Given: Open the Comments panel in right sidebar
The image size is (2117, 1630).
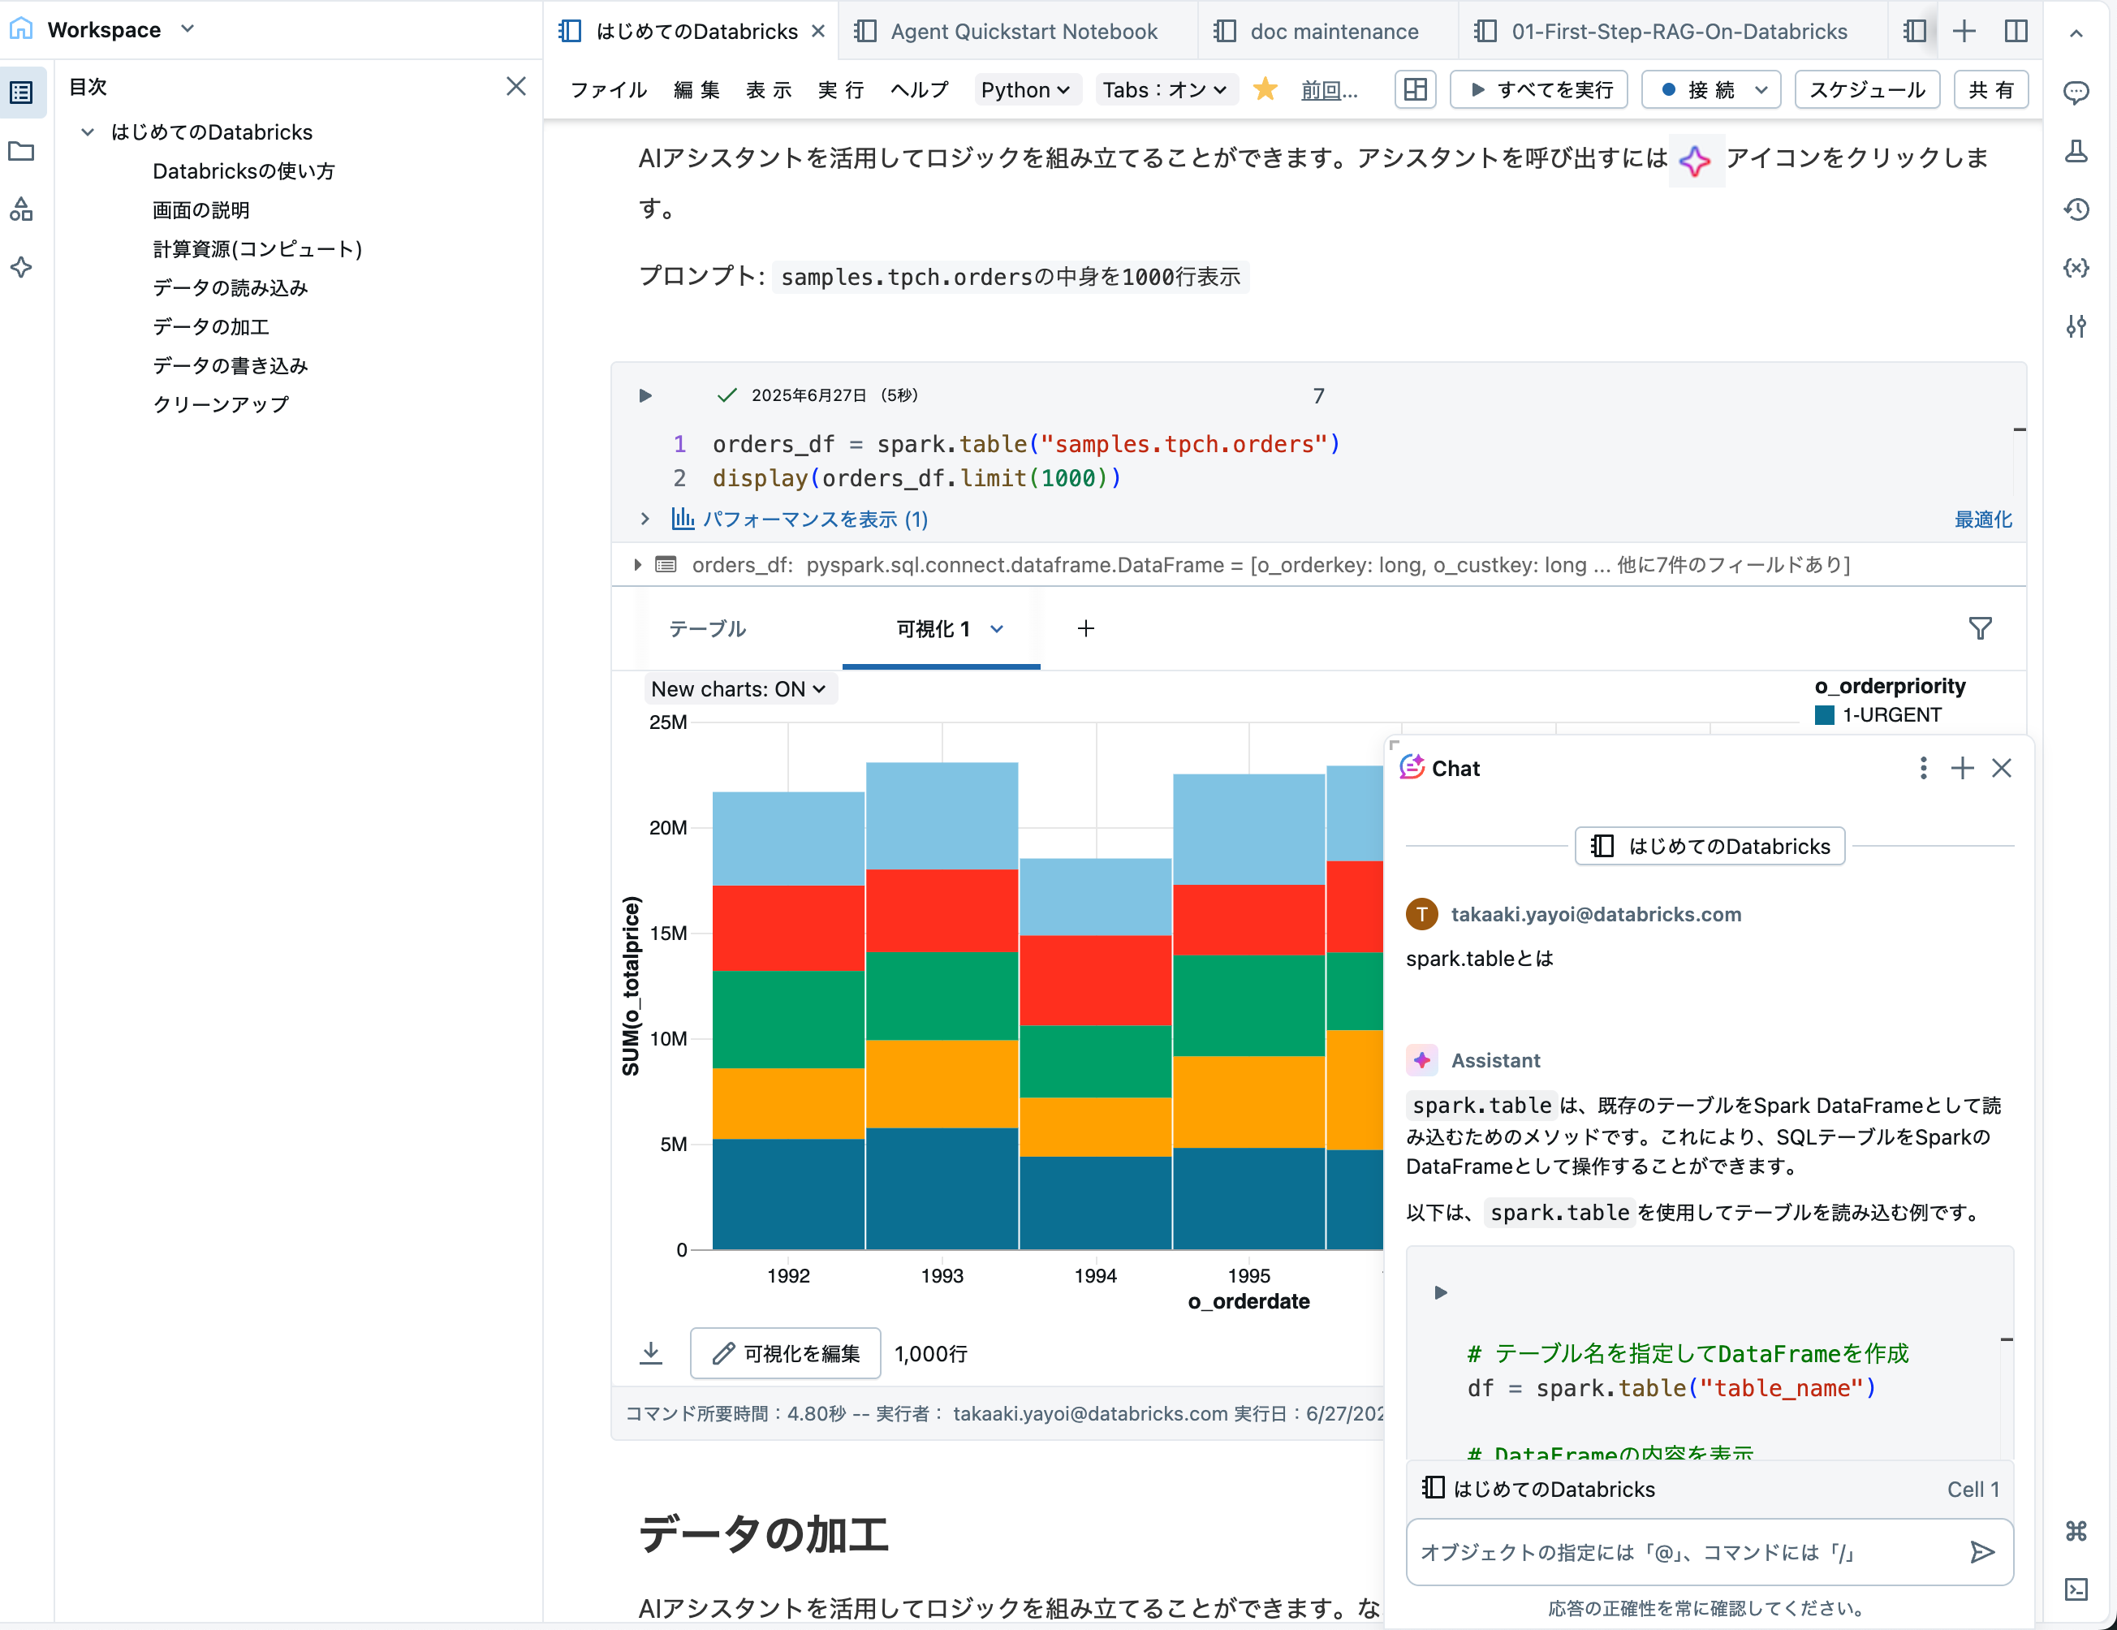Looking at the screenshot, I should coord(2077,92).
